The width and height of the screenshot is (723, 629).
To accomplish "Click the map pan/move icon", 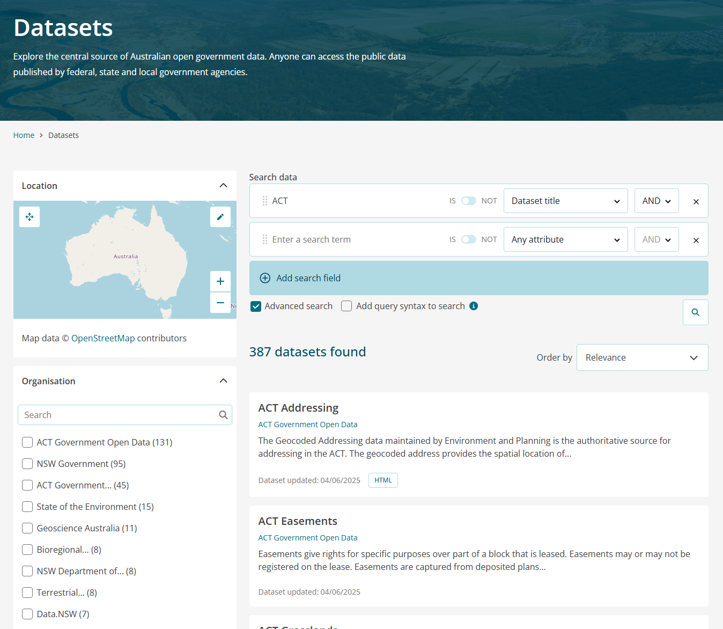I will coord(29,217).
